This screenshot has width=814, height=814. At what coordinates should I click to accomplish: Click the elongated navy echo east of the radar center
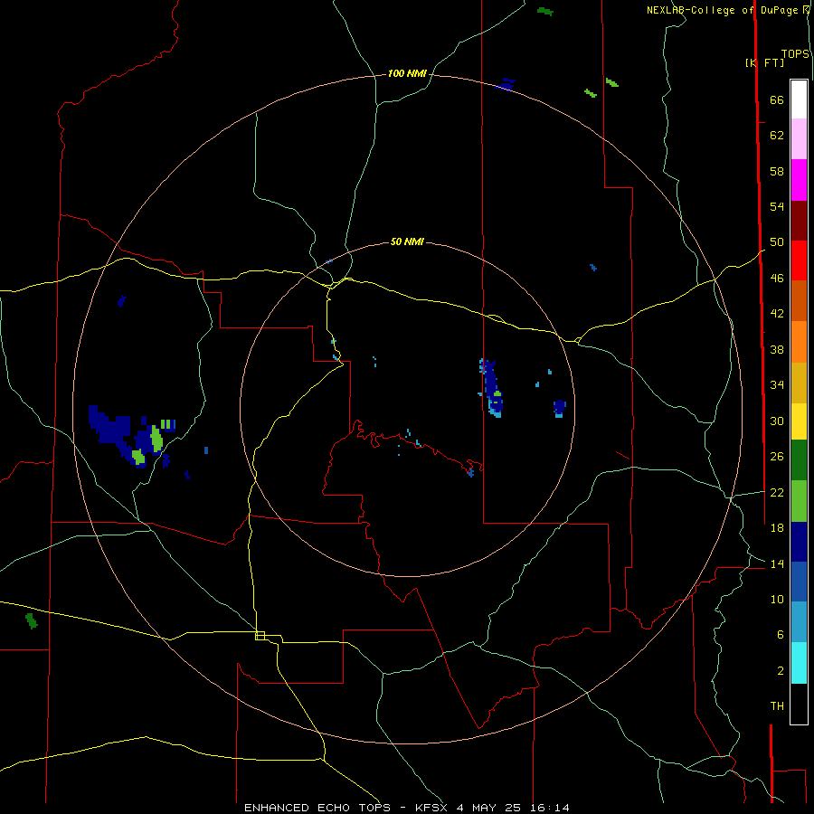click(x=491, y=387)
